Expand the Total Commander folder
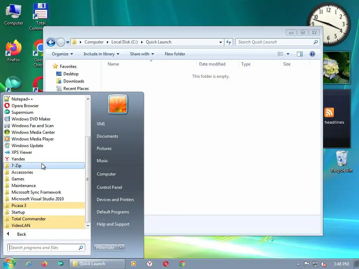Screen dimensions: 359x269 click(44, 219)
